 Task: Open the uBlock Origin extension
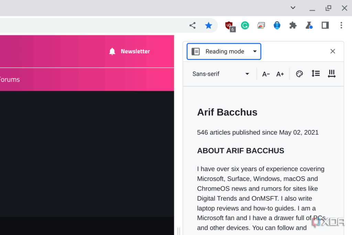coord(230,26)
